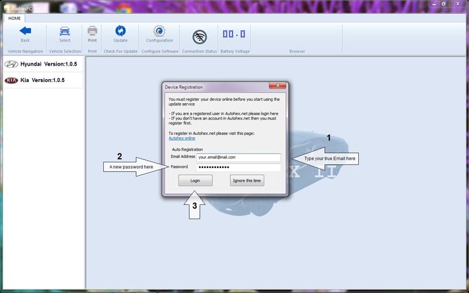This screenshot has width=469, height=293.
Task: Click the Ignore this time button
Action: [x=247, y=180]
